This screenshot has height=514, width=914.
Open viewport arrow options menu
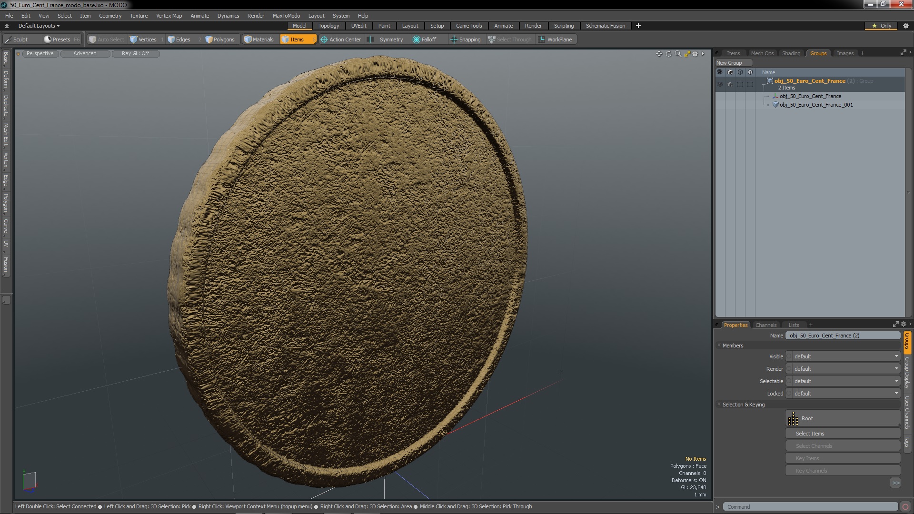703,54
